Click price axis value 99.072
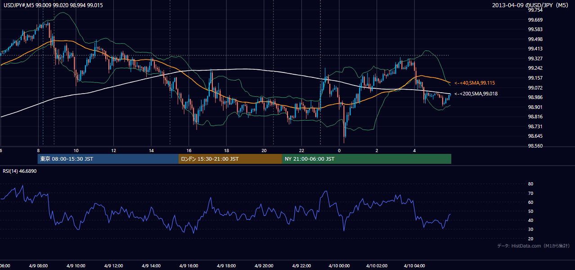Screen dimensions: 575x270 click(535, 88)
